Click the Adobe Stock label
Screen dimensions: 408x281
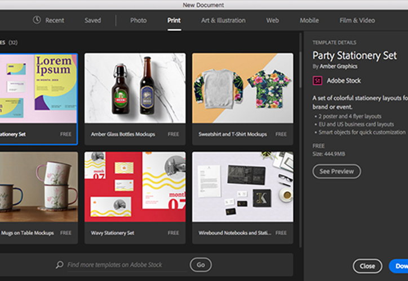coord(344,81)
